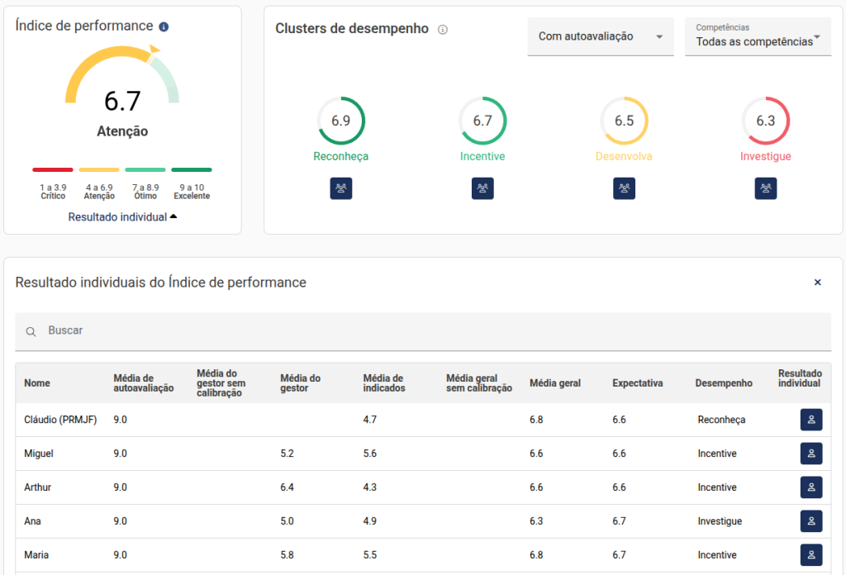This screenshot has width=846, height=575.
Task: Sort by Média geral column header
Action: (555, 383)
